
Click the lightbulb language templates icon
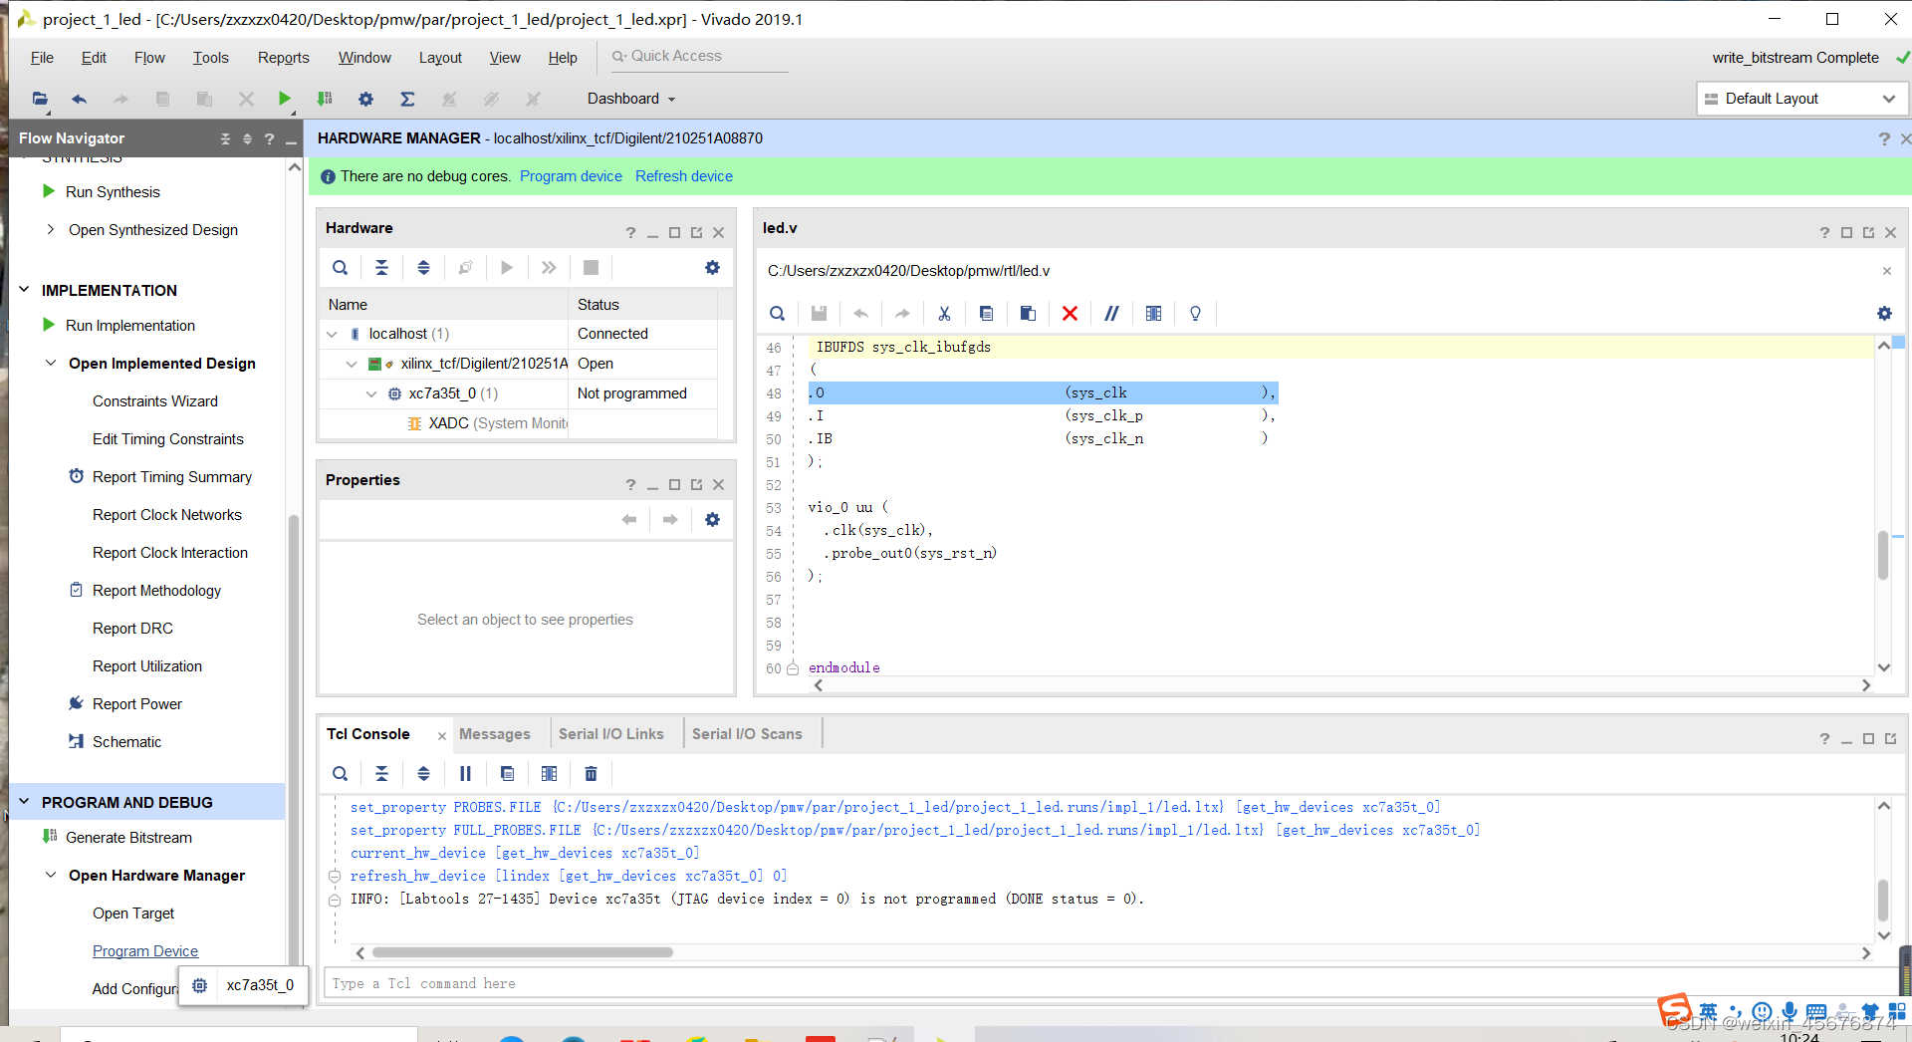[1195, 314]
